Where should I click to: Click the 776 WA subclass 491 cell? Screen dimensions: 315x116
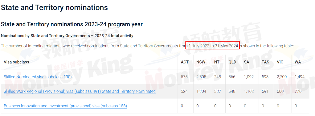coord(298,91)
